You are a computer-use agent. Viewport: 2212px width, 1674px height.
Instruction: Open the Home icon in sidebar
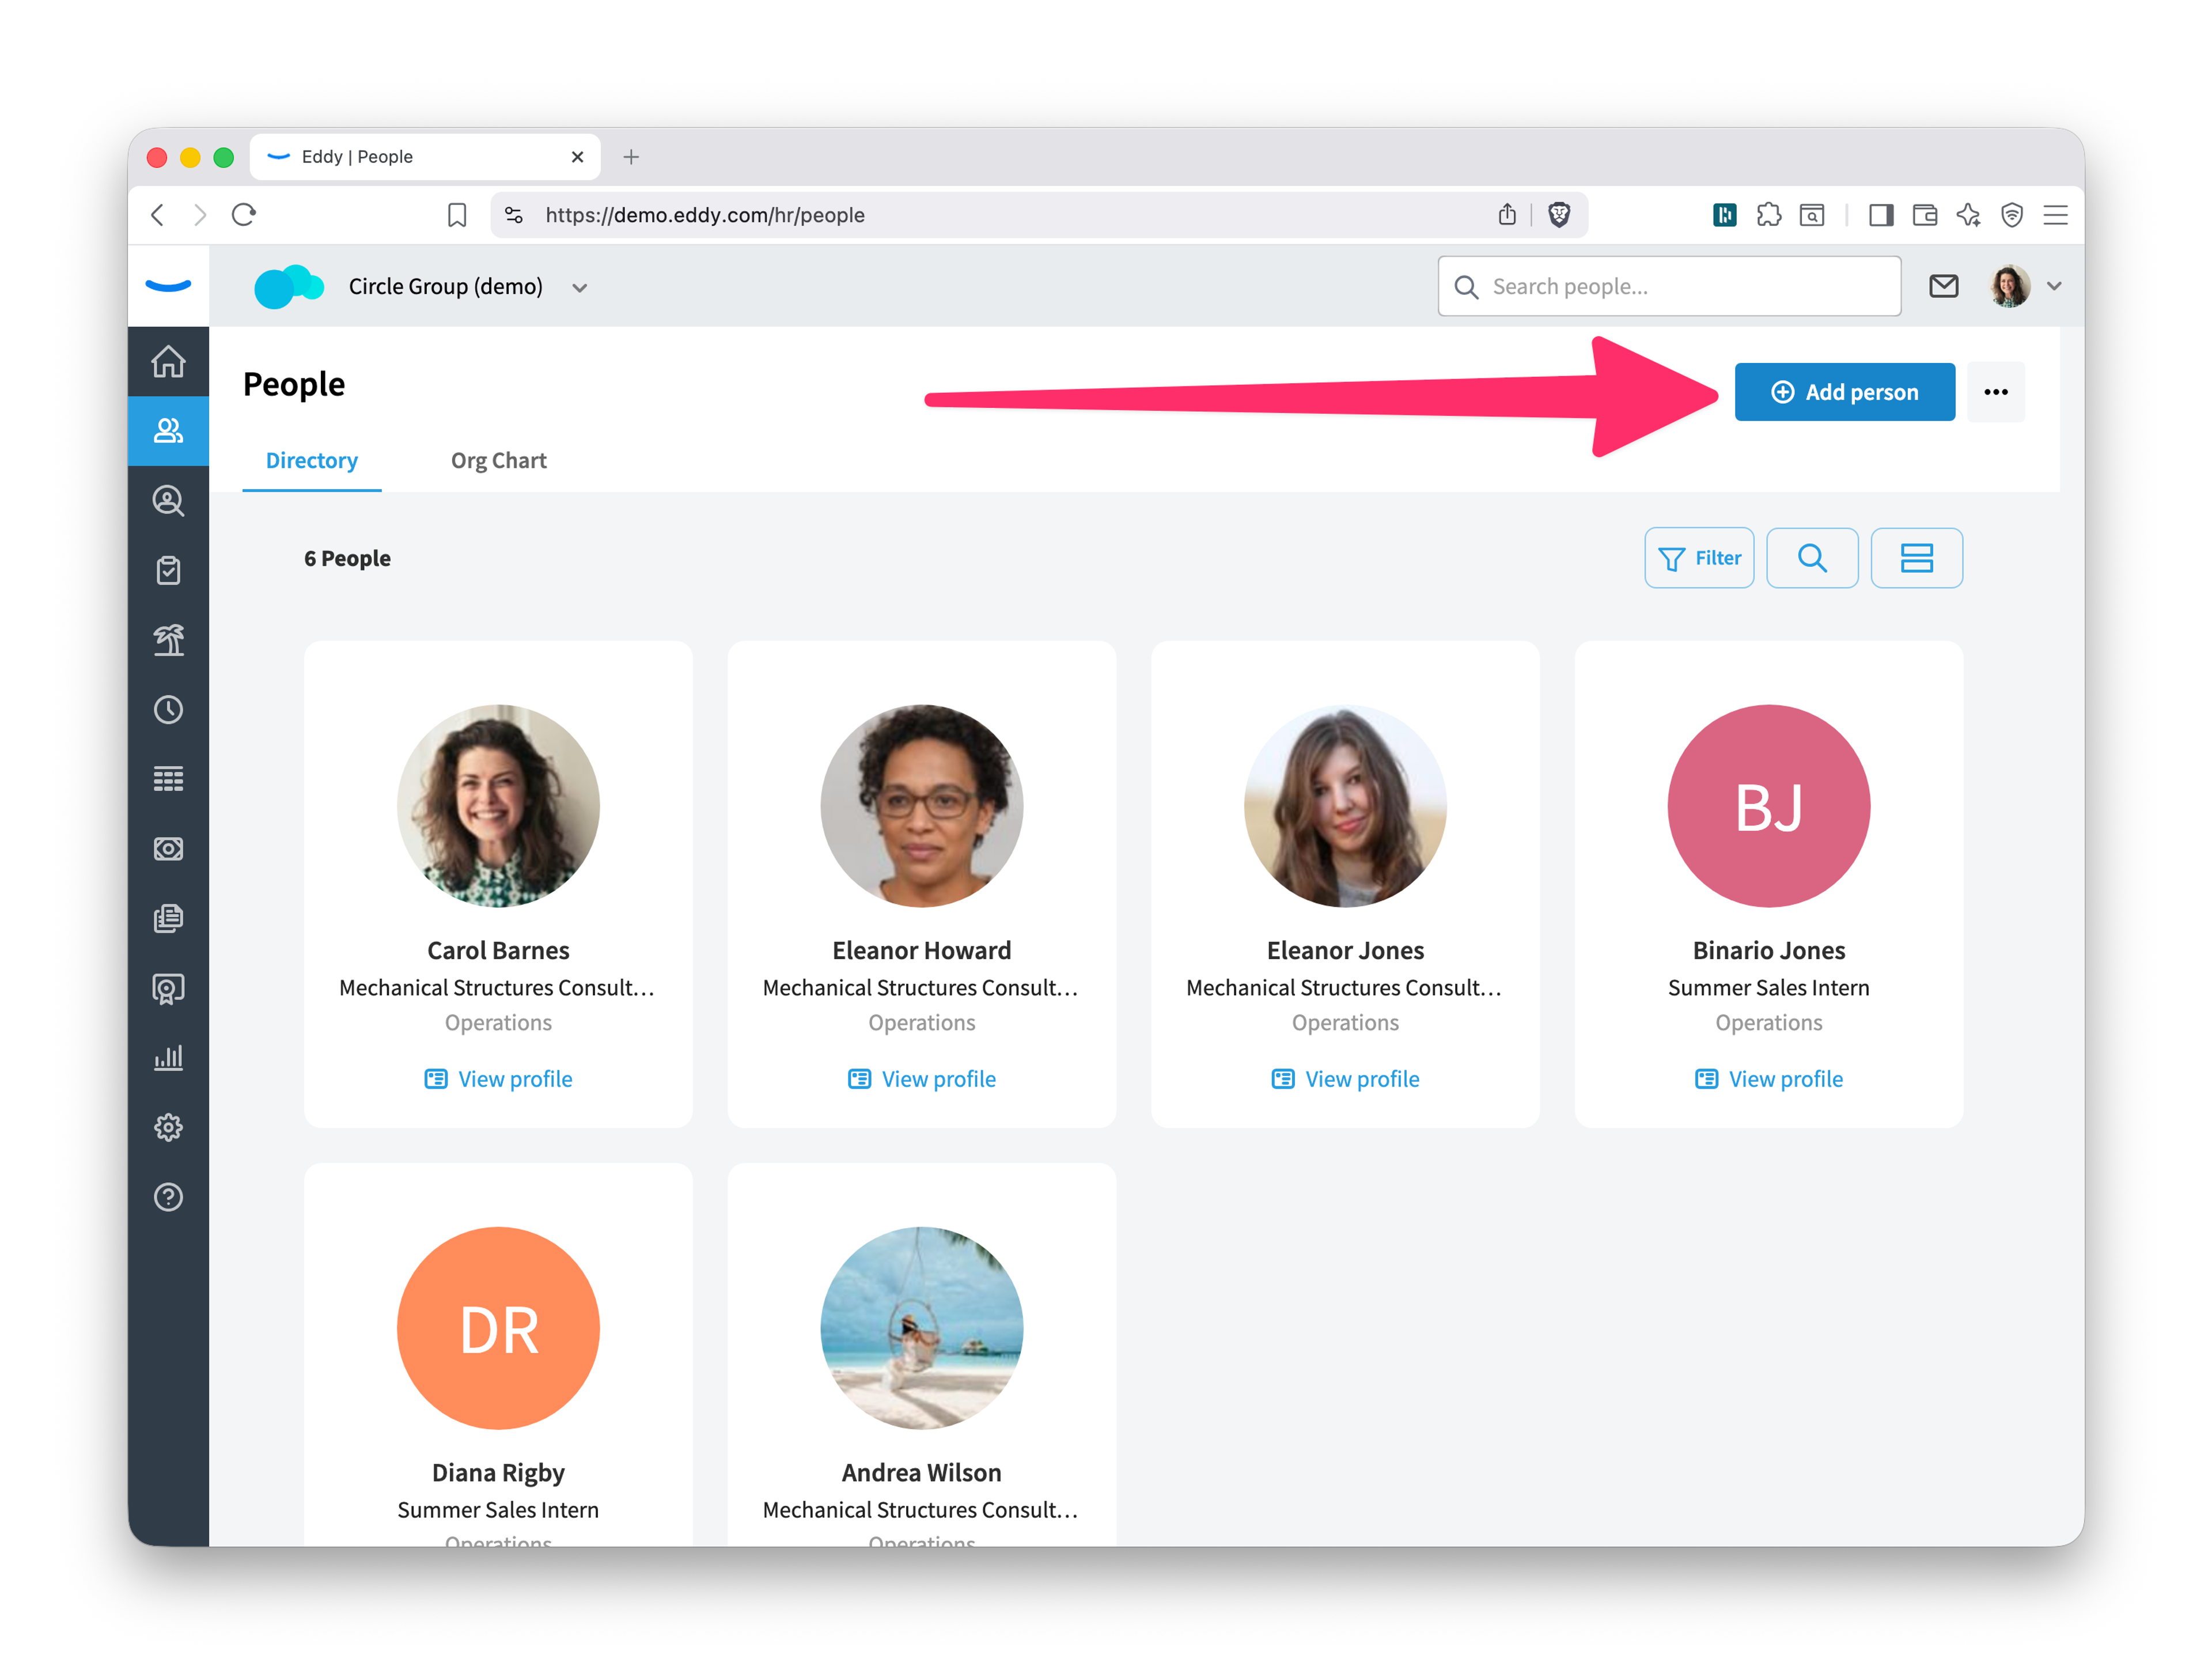tap(168, 361)
